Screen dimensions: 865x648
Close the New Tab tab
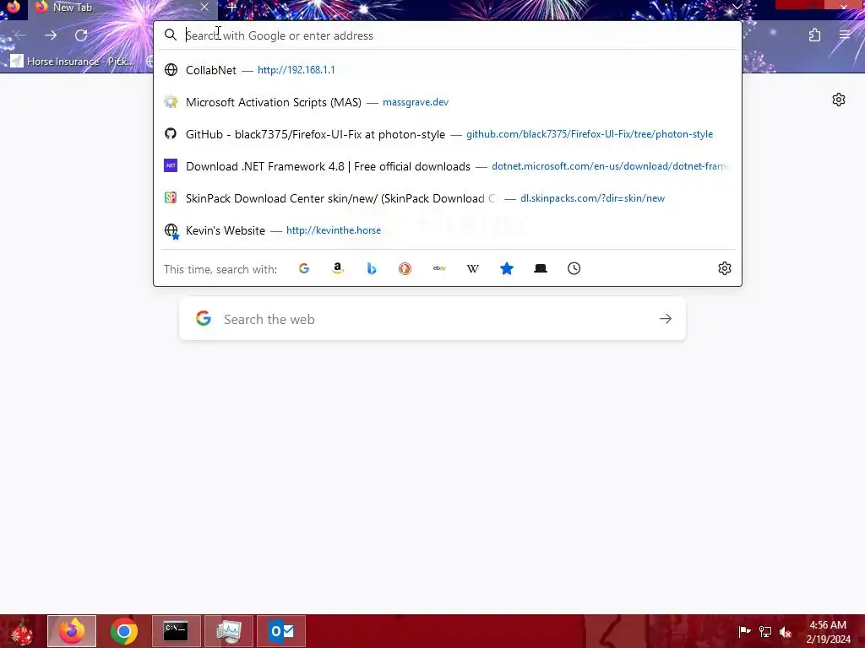(x=204, y=7)
